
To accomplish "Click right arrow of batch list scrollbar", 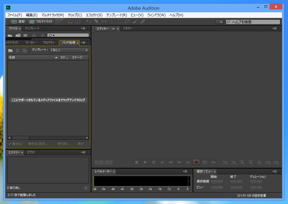I will point(87,138).
